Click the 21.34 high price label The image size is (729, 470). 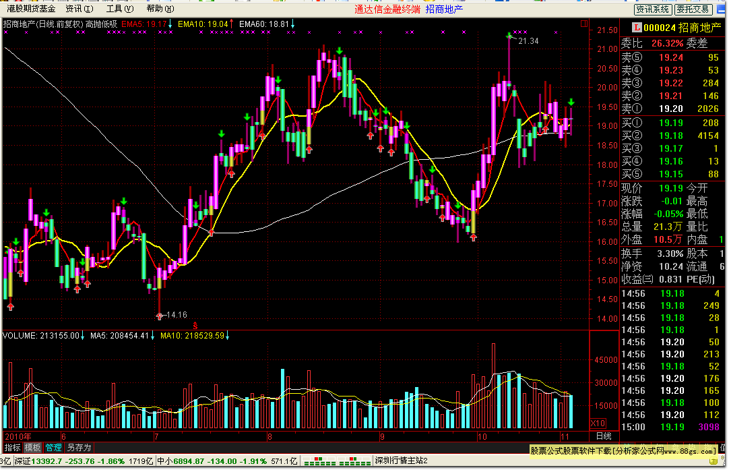coord(528,41)
